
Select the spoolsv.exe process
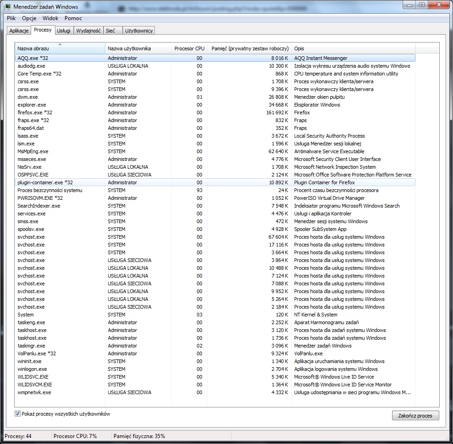(x=215, y=229)
